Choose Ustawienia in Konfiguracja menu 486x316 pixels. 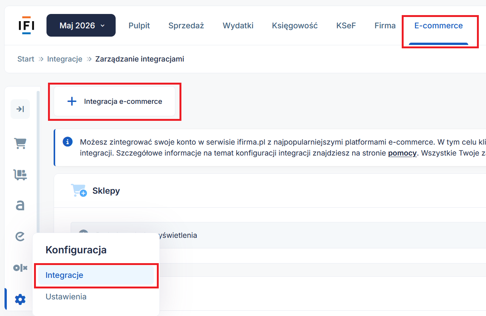66,297
